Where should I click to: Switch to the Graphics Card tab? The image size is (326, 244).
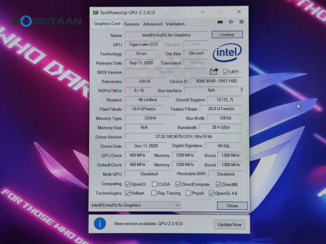point(107,24)
